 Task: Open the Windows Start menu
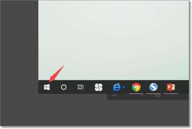click(x=47, y=87)
